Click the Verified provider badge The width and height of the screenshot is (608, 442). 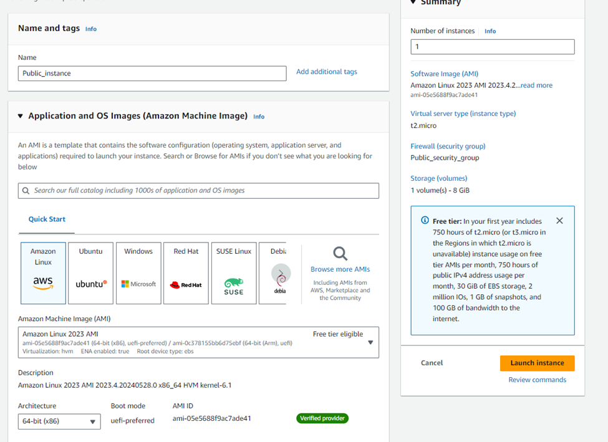click(322, 418)
